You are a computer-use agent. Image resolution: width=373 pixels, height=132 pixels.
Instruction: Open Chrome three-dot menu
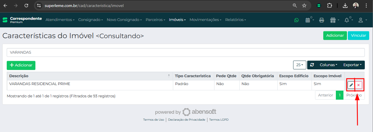click(x=366, y=6)
